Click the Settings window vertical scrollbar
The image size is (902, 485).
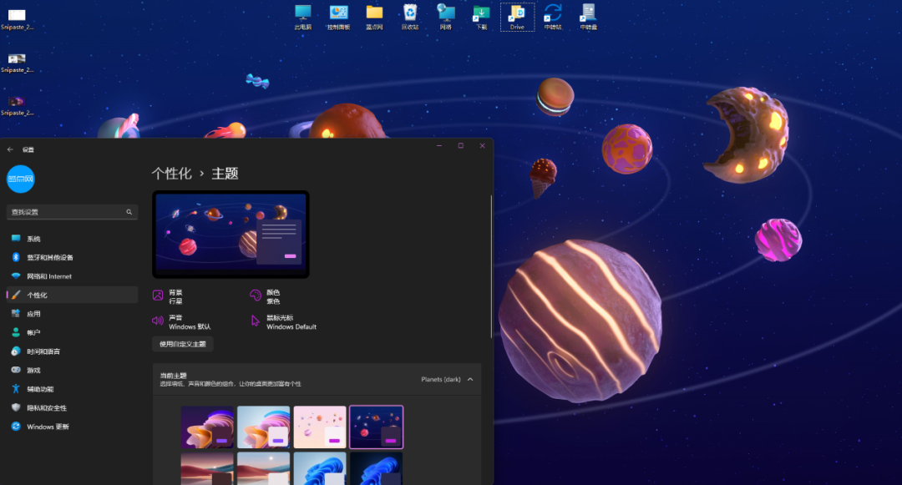click(x=491, y=266)
